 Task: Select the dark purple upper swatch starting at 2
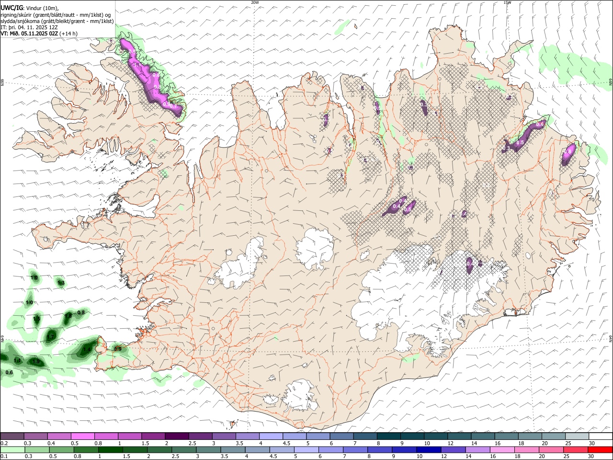click(177, 437)
